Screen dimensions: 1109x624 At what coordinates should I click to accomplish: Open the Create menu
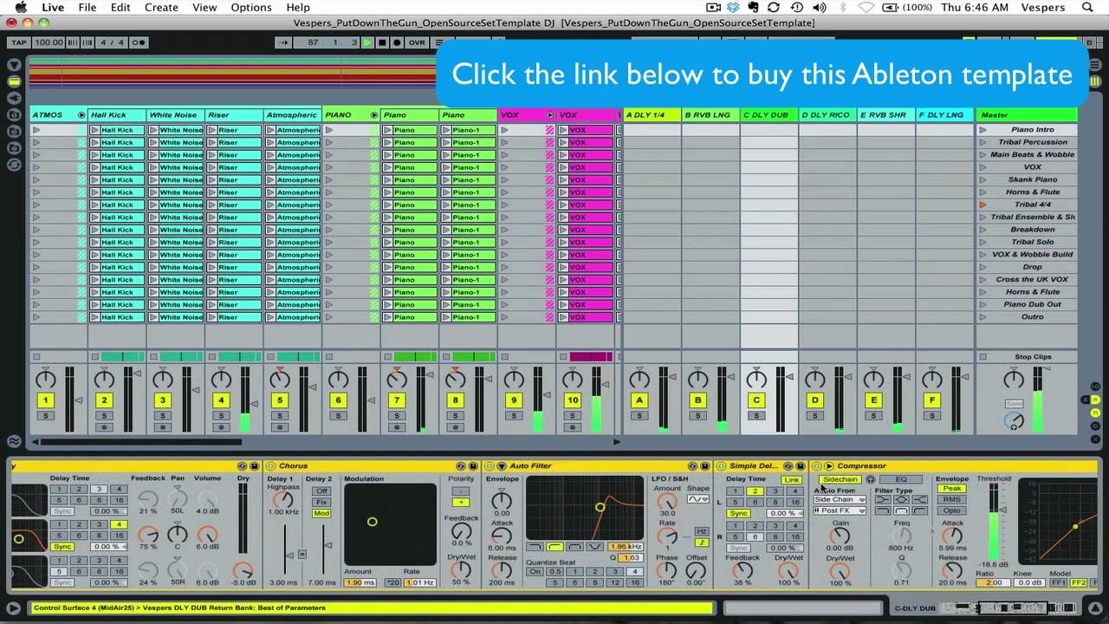[161, 7]
